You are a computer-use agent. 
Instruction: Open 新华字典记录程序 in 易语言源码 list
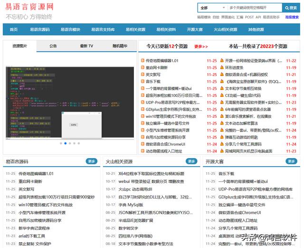pos(34,228)
